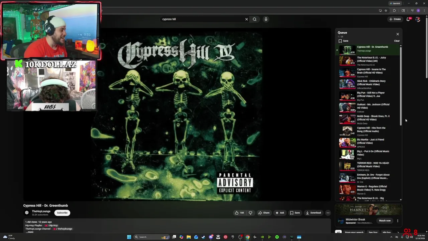Select 'Forgot About Dre' queue title
Screen dimensions: 428x241
click(373, 176)
